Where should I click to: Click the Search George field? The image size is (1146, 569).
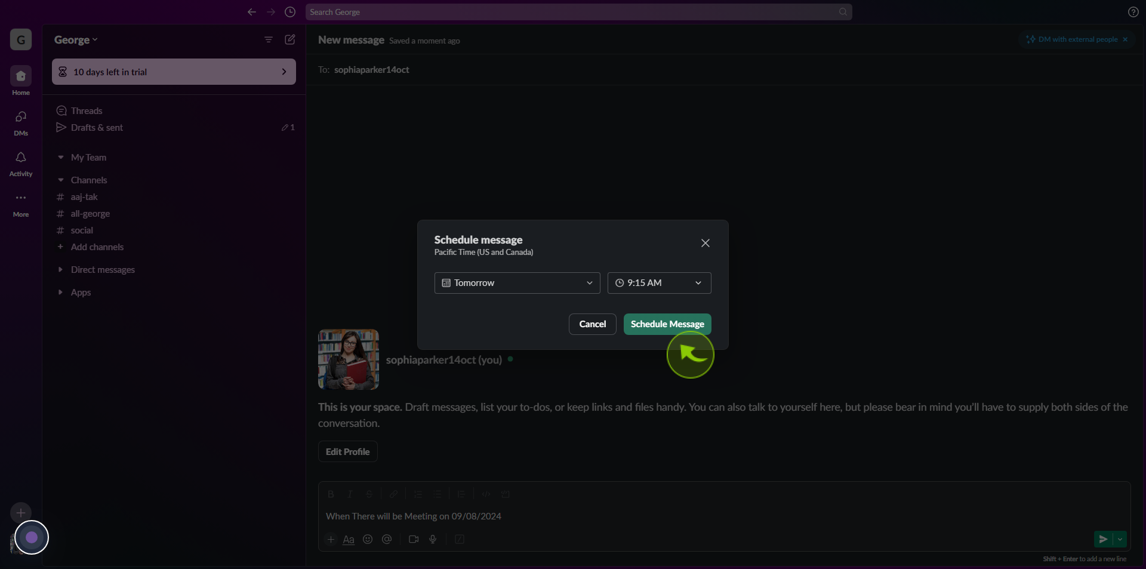578,12
